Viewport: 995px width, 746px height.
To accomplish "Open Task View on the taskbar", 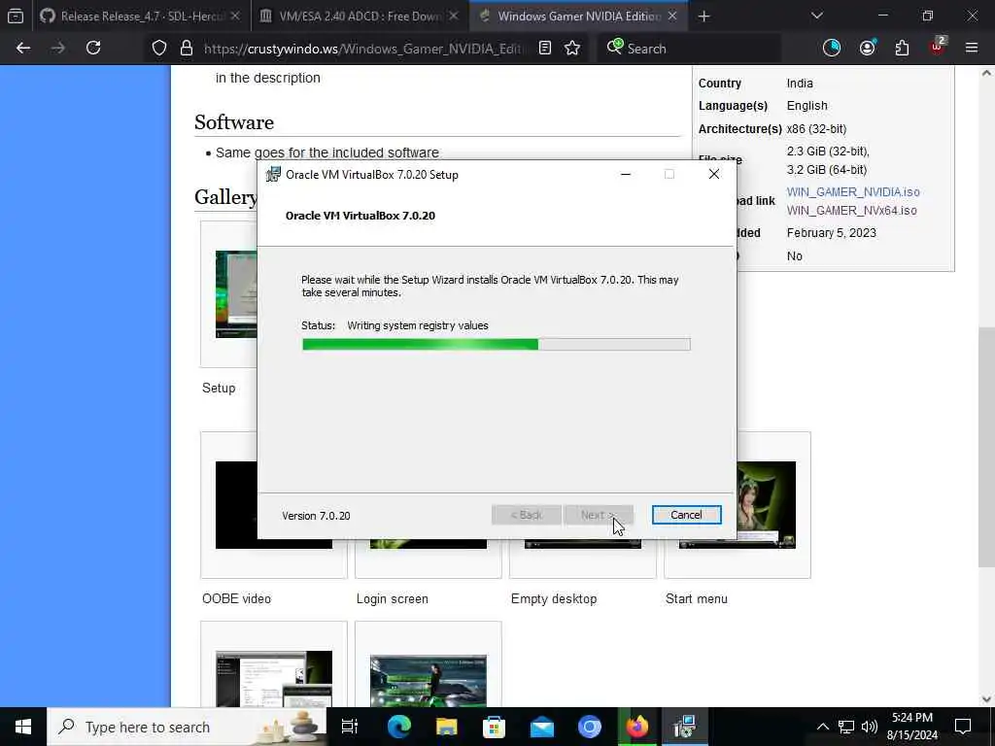I will click(x=350, y=727).
